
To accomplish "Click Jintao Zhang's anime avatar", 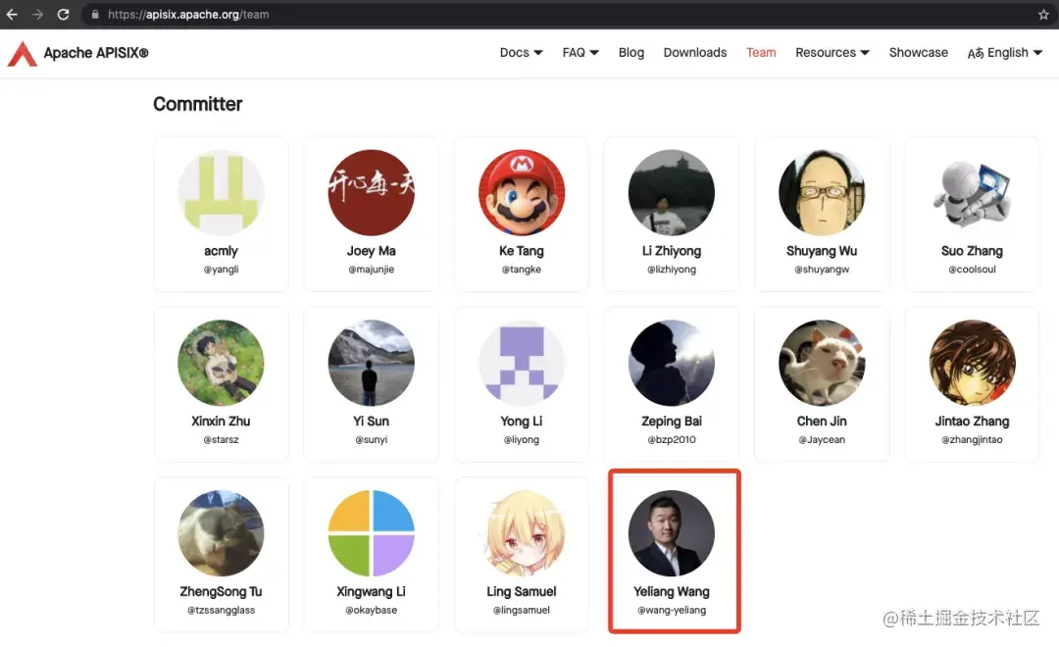I will tap(972, 363).
